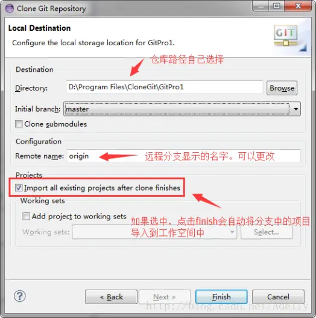The width and height of the screenshot is (316, 318).
Task: Cancel the clone wizard
Action: tap(278, 297)
